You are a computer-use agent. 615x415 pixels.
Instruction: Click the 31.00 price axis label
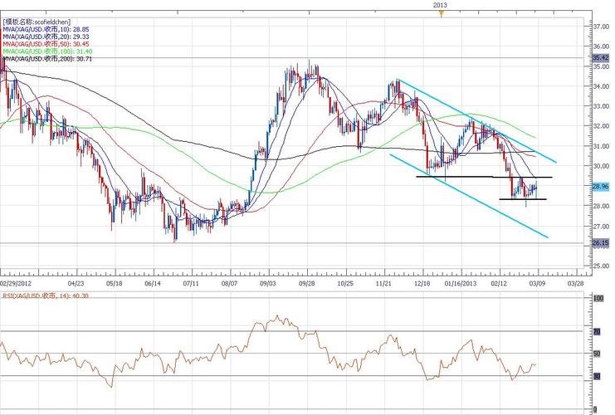[601, 146]
